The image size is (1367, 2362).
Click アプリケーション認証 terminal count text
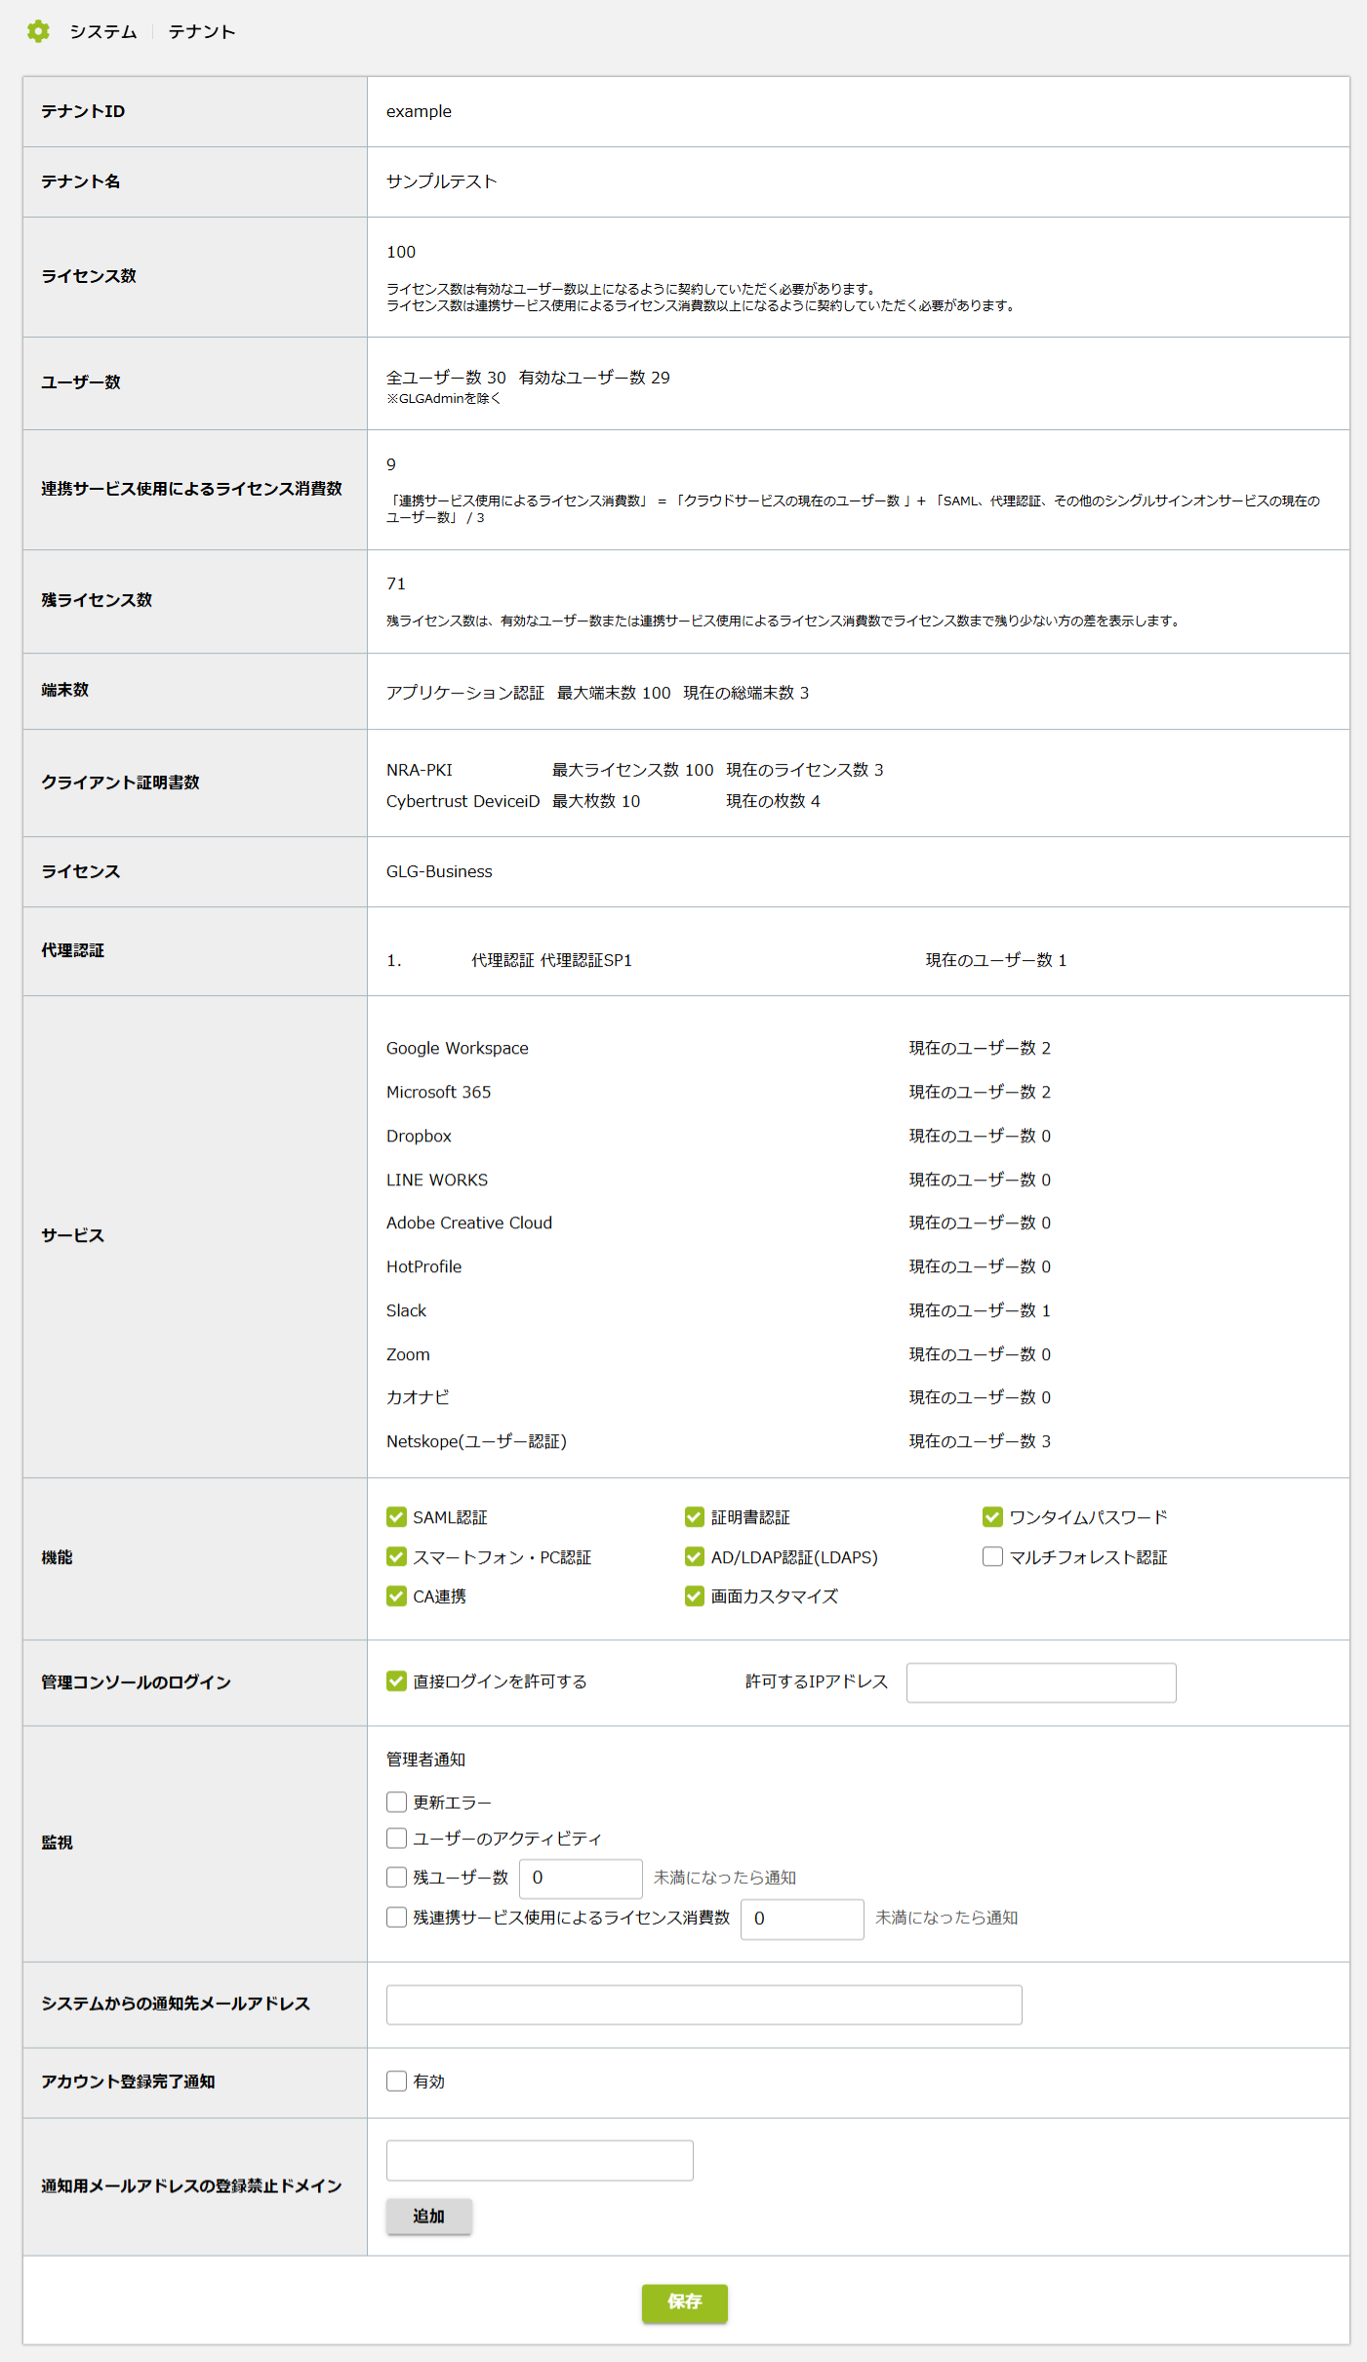pos(597,693)
